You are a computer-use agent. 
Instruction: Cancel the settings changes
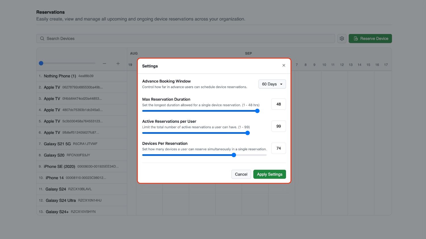[x=241, y=174]
